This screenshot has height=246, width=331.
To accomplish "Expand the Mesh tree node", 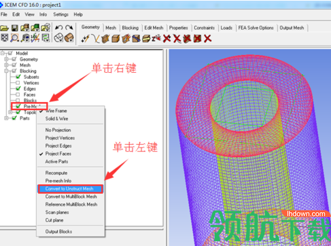I will pyautogui.click(x=6, y=65).
